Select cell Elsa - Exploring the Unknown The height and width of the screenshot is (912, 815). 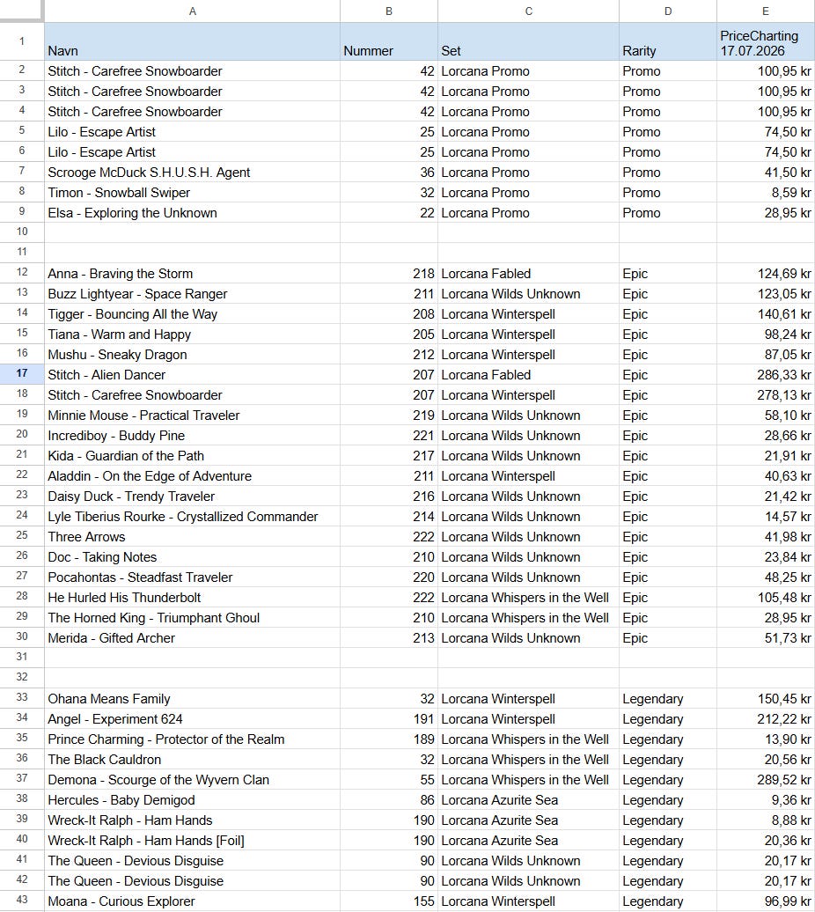[x=193, y=213]
